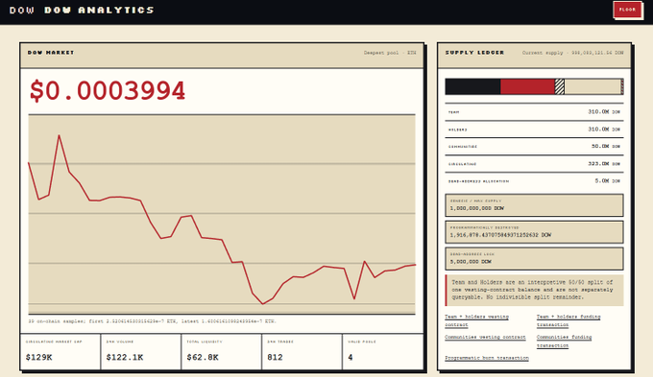Viewport: 653px width, 377px height.
Task: Select the red segment of supply bar
Action: (527, 86)
